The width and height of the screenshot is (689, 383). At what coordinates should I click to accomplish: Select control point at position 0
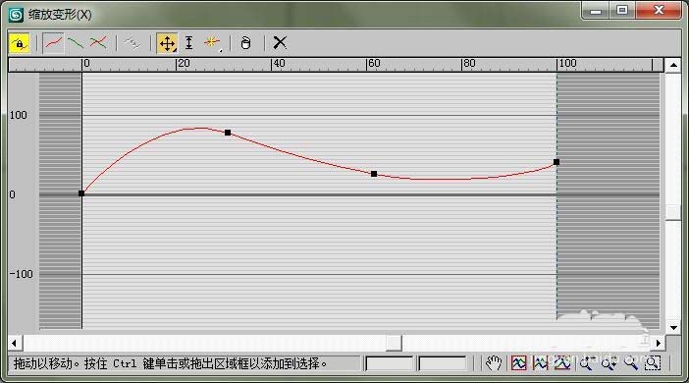pyautogui.click(x=81, y=193)
